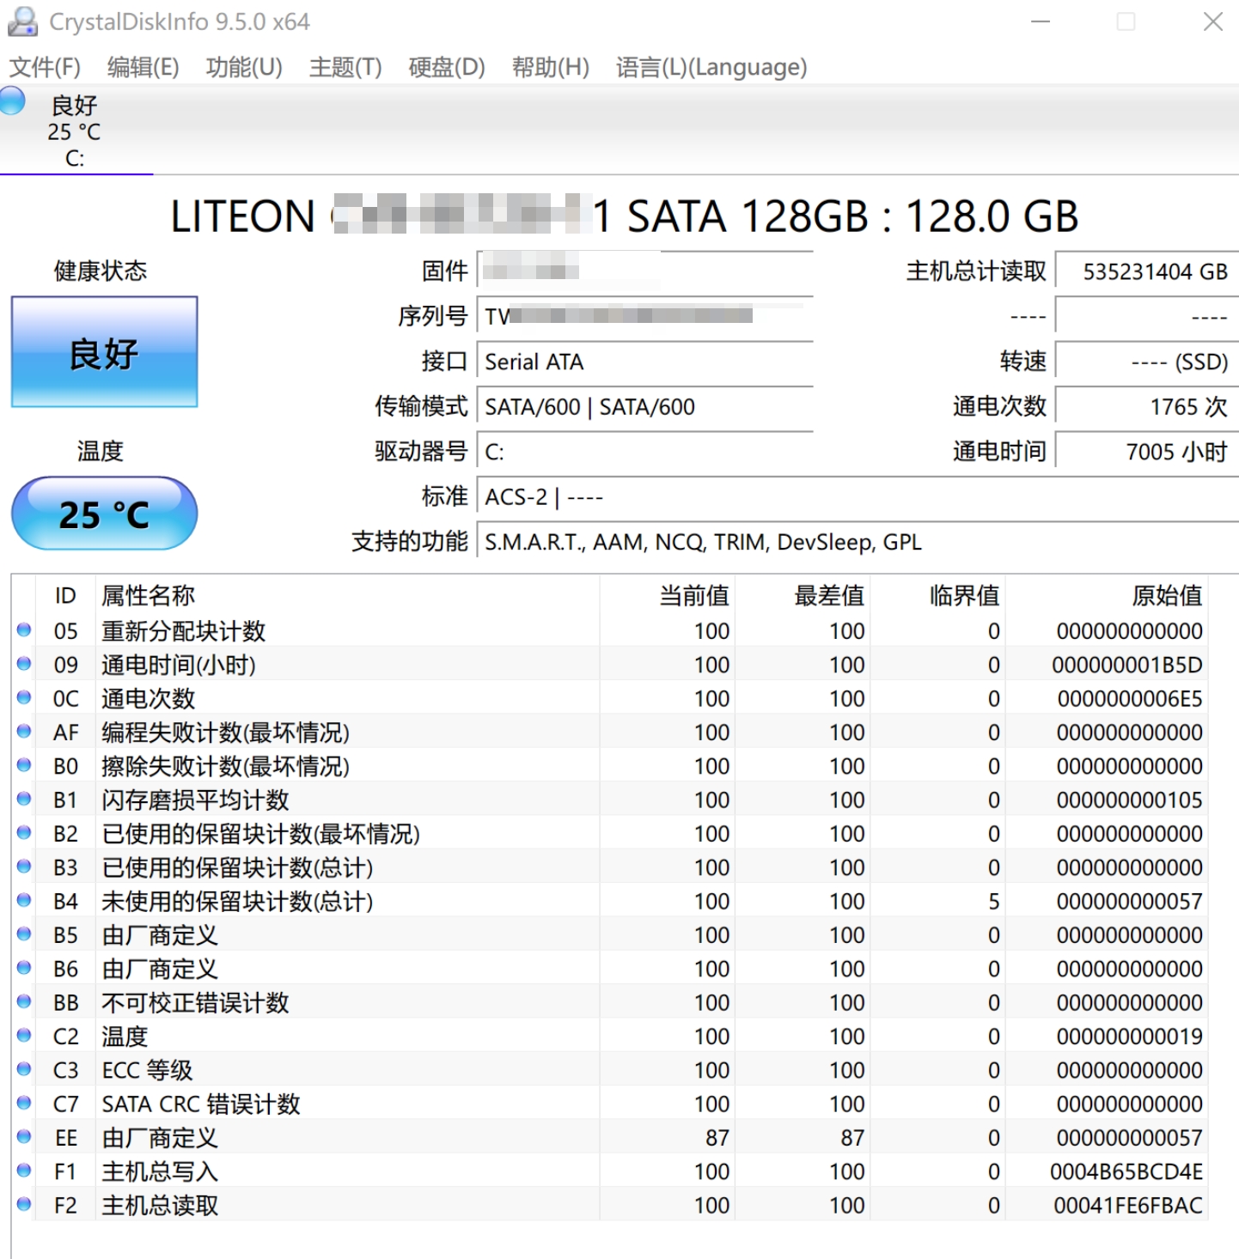Click the CrystalDiskInfo app icon in title bar

(x=22, y=21)
